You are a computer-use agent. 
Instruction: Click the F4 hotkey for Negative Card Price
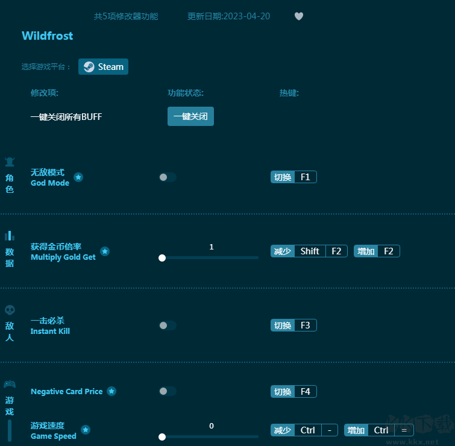coord(293,391)
